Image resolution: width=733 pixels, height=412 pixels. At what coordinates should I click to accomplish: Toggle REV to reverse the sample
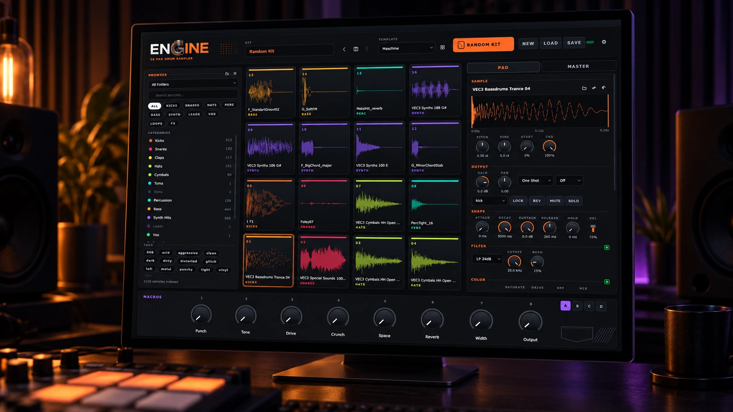click(x=537, y=201)
